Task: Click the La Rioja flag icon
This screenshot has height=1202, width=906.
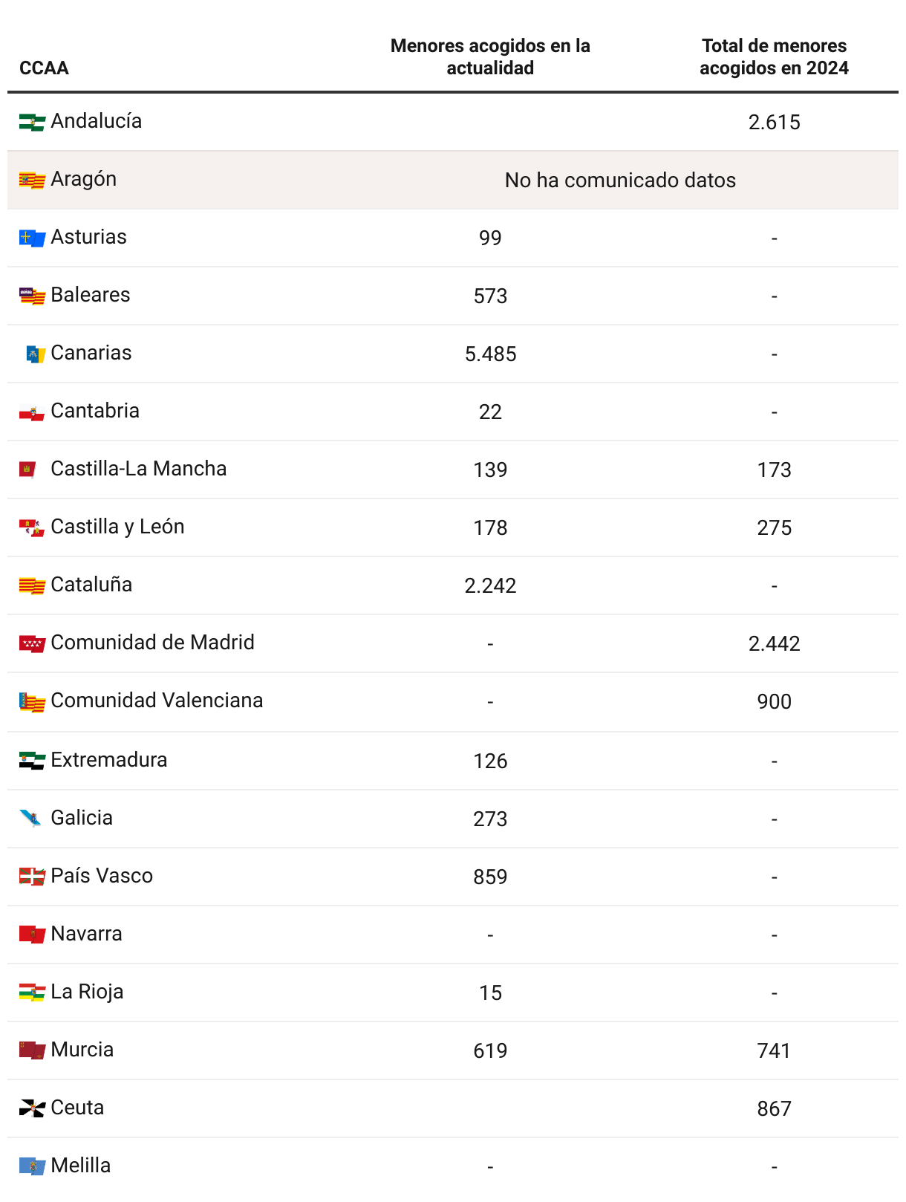Action: click(x=32, y=993)
